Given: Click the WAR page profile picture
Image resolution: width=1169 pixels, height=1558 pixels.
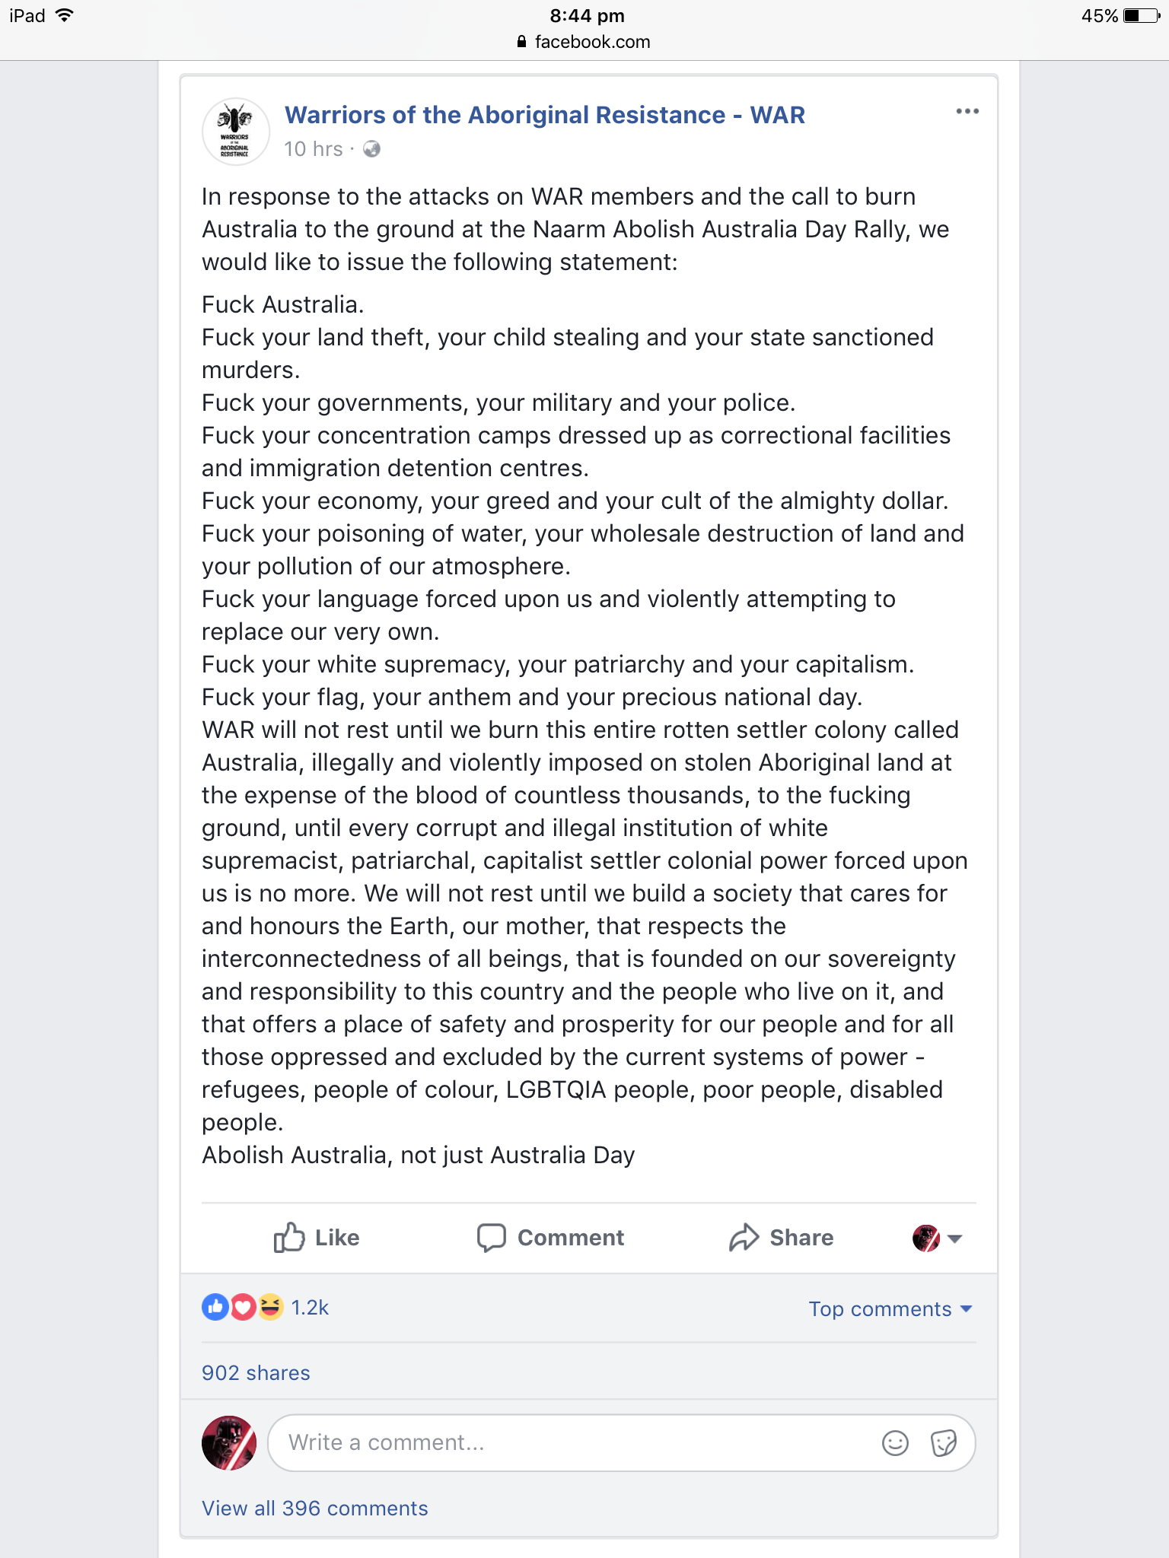Looking at the screenshot, I should pos(235,132).
